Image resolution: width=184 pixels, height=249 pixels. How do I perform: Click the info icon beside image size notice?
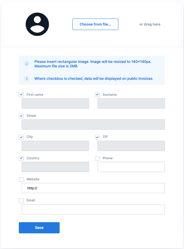pos(27,64)
